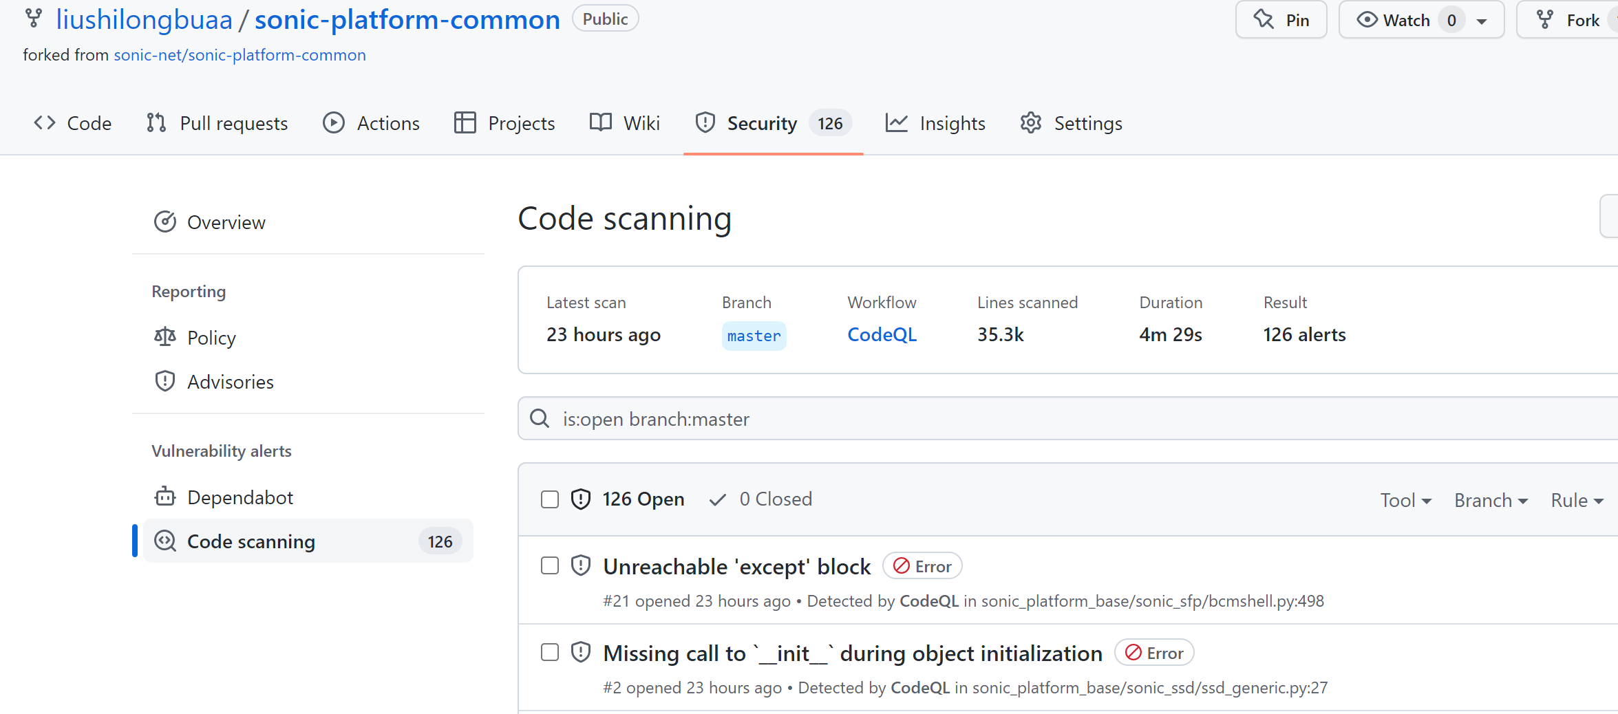Click the Pin button
1618x714 pixels.
pos(1281,20)
